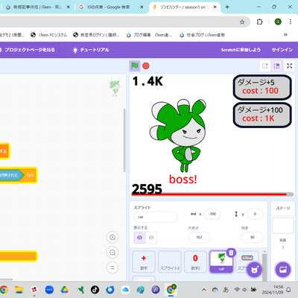298x298 pixels.
Task: Open Google Drive from the taskbar
Action: 65,290
